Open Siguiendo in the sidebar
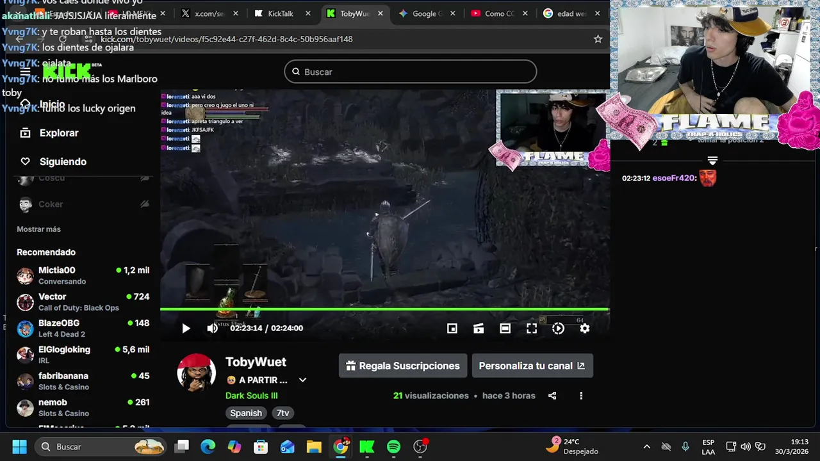Image resolution: width=820 pixels, height=461 pixels. pyautogui.click(x=54, y=162)
